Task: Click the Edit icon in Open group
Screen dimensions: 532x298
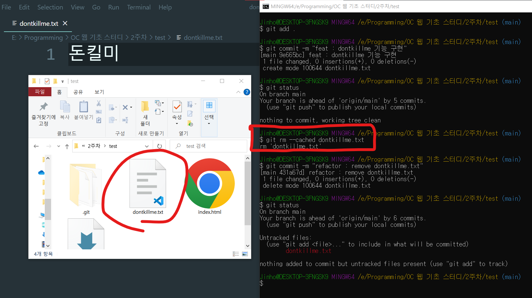Action: (190, 114)
